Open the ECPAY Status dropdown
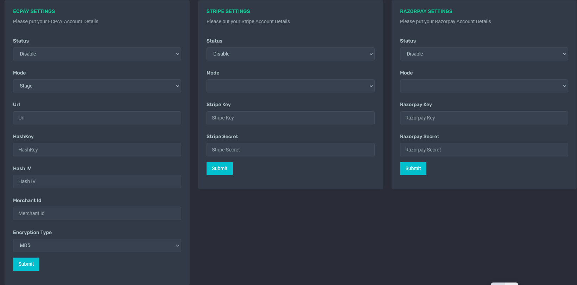 coord(97,54)
